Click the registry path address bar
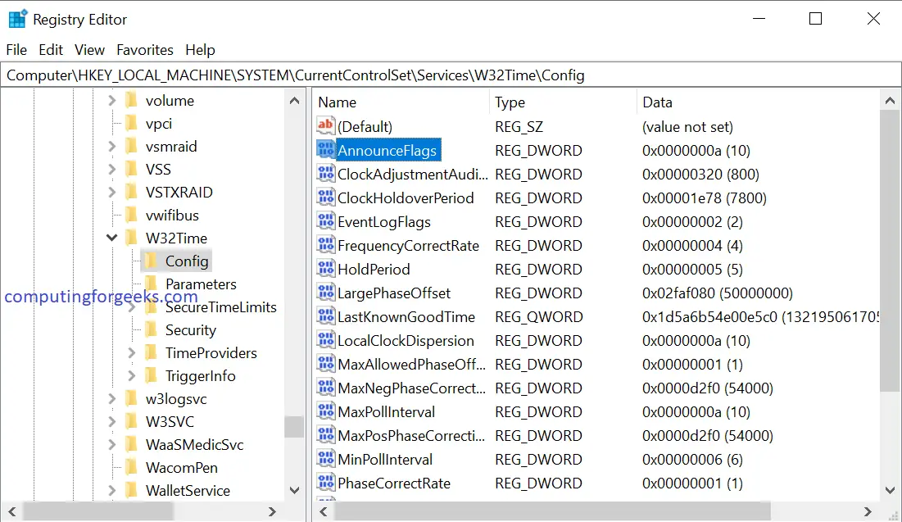The image size is (902, 522). pos(451,75)
